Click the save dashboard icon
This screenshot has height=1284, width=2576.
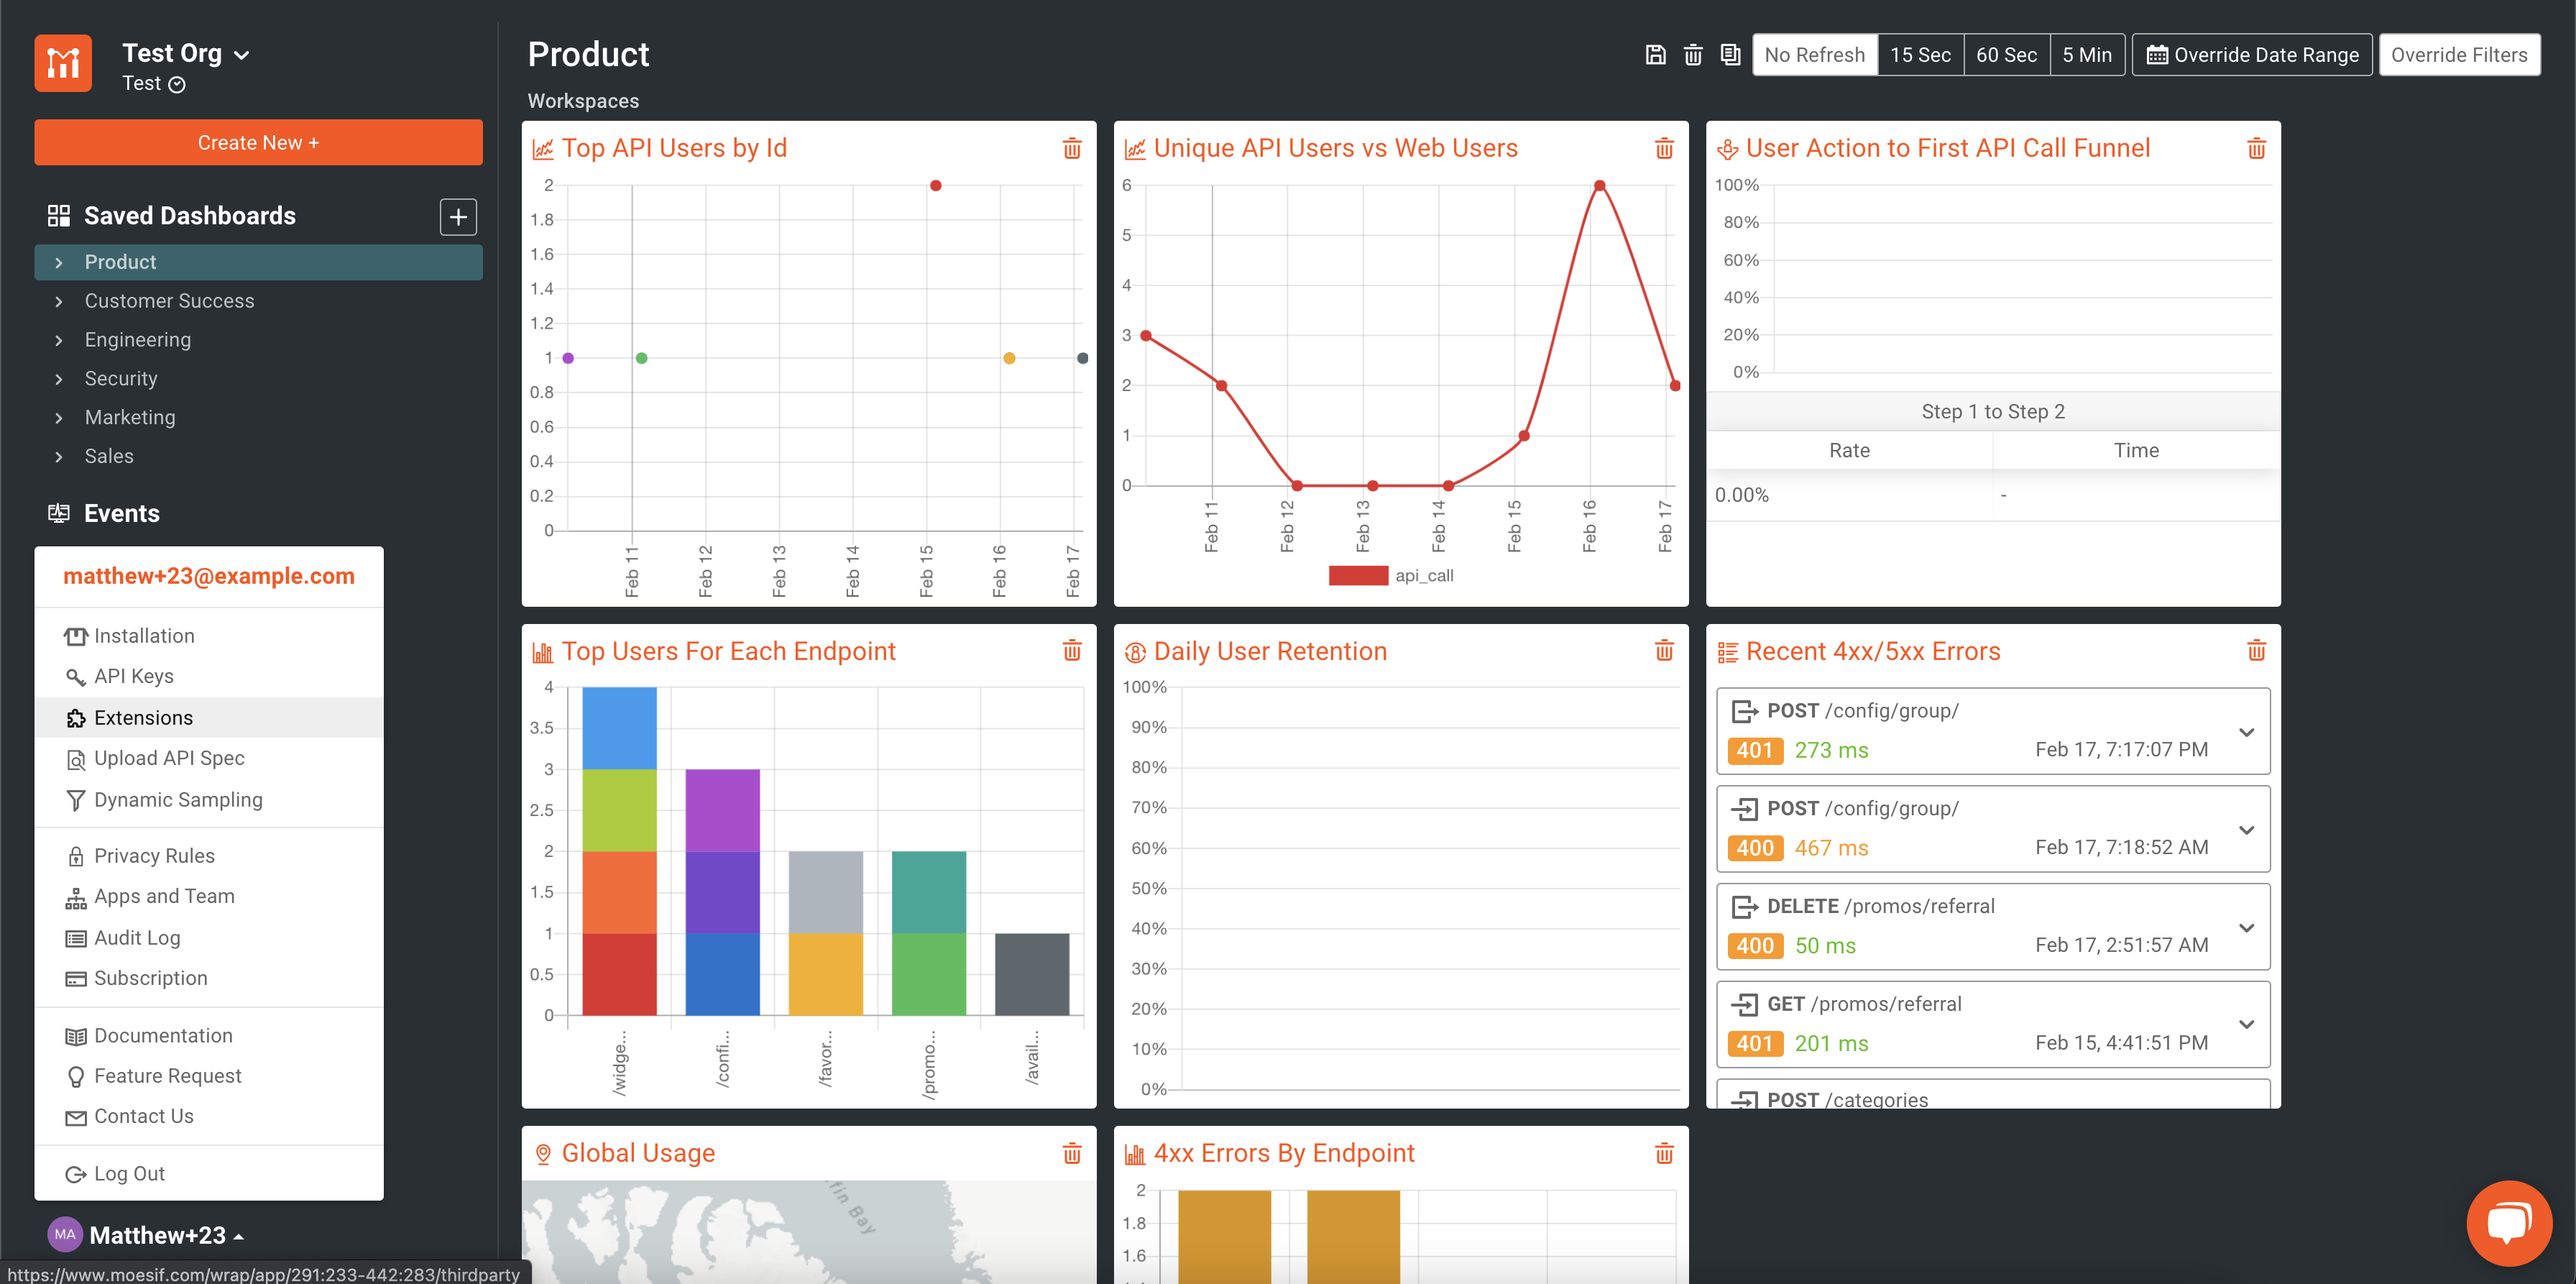click(x=1655, y=55)
